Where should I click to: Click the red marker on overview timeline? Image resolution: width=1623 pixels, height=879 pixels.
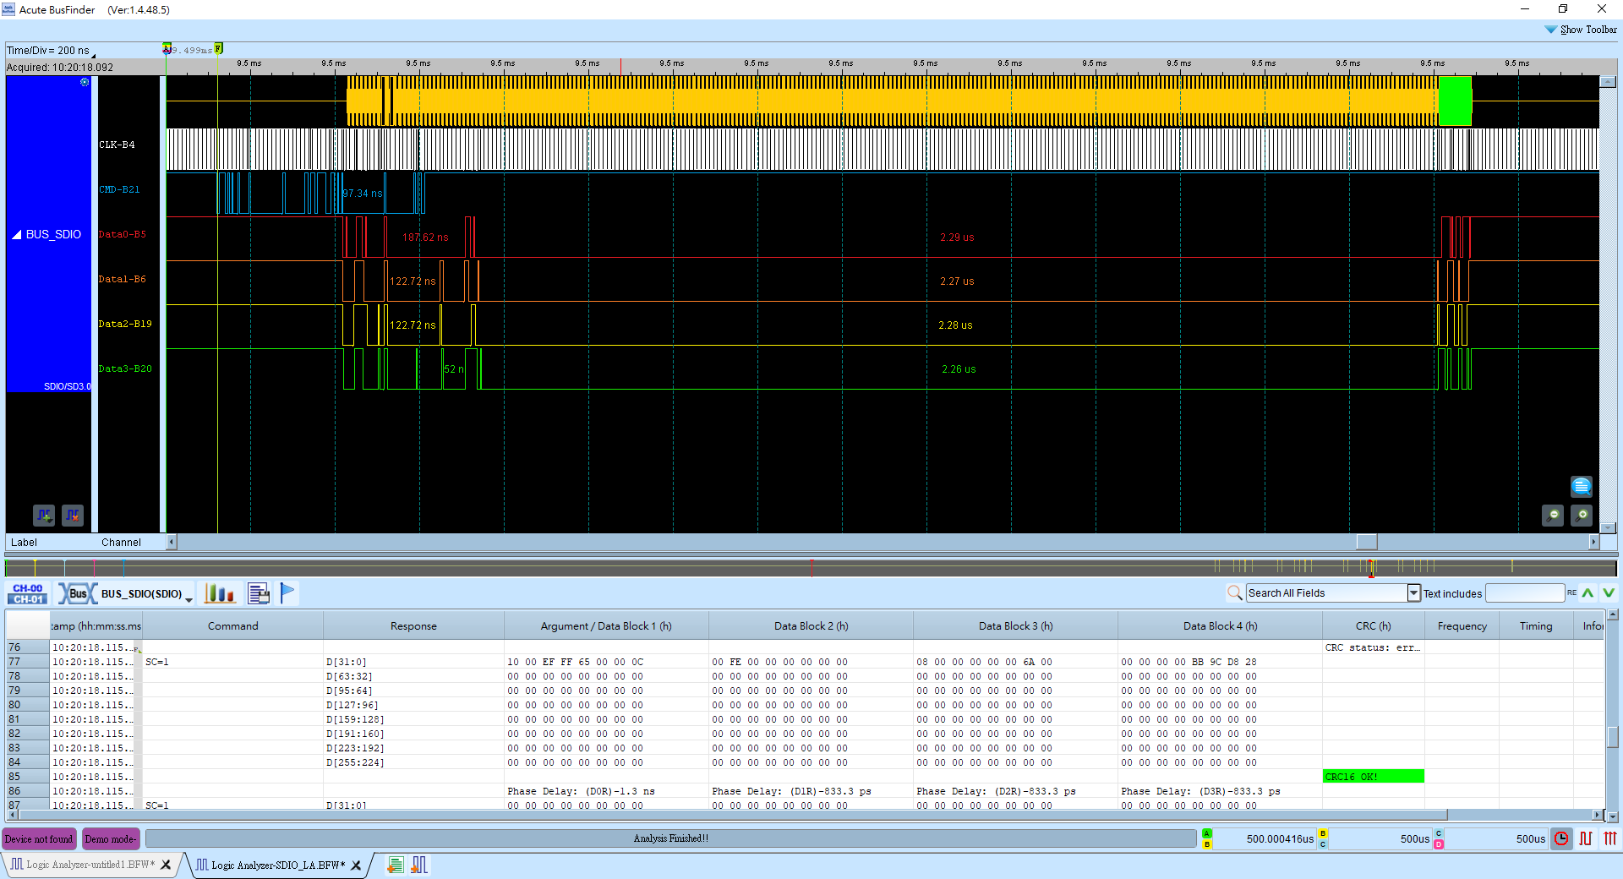point(811,567)
